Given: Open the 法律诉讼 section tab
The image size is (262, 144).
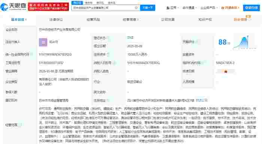Looking at the screenshot, I should [56, 19].
